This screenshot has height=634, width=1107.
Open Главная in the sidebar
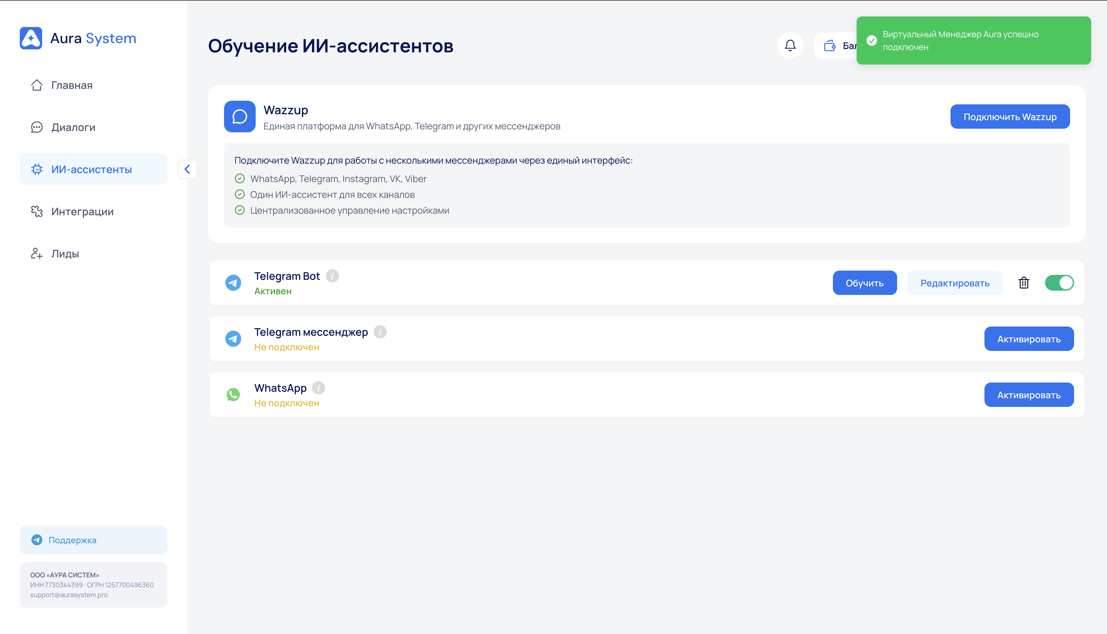coord(71,85)
